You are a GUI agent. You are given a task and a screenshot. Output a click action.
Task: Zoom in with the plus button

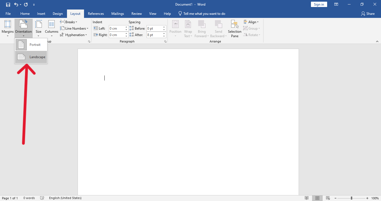(x=367, y=198)
